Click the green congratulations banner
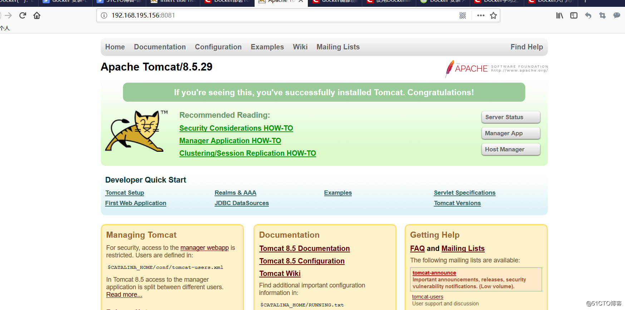Screen dimensions: 625x310 tap(324, 92)
